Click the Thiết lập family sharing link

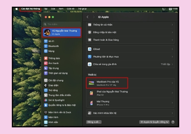pos(165,64)
